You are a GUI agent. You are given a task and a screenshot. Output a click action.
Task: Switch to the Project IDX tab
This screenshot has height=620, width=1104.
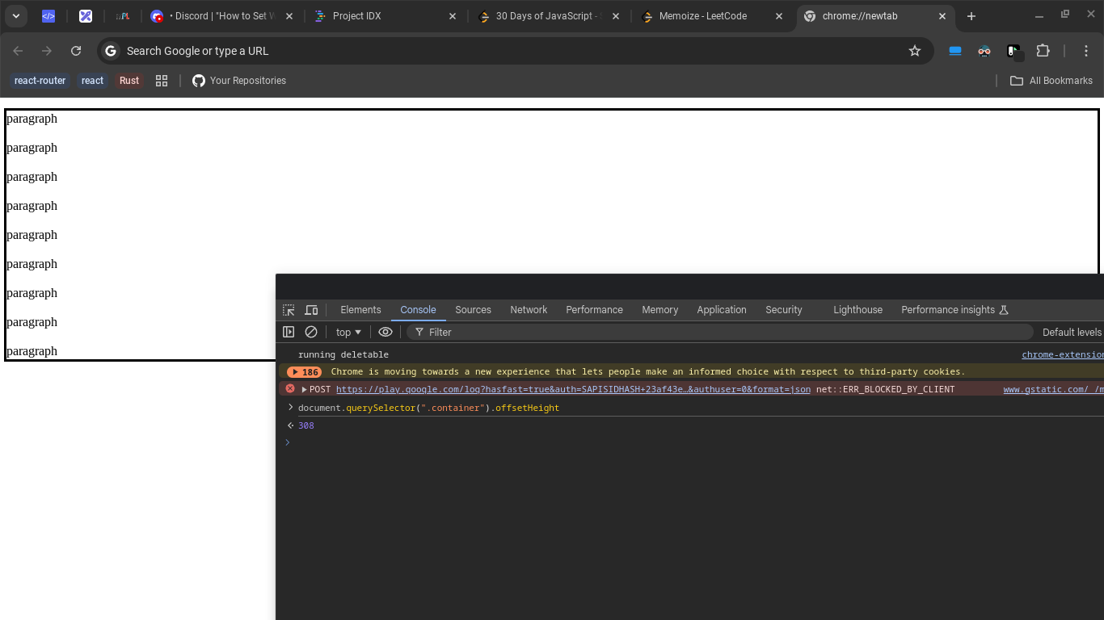[x=386, y=16]
